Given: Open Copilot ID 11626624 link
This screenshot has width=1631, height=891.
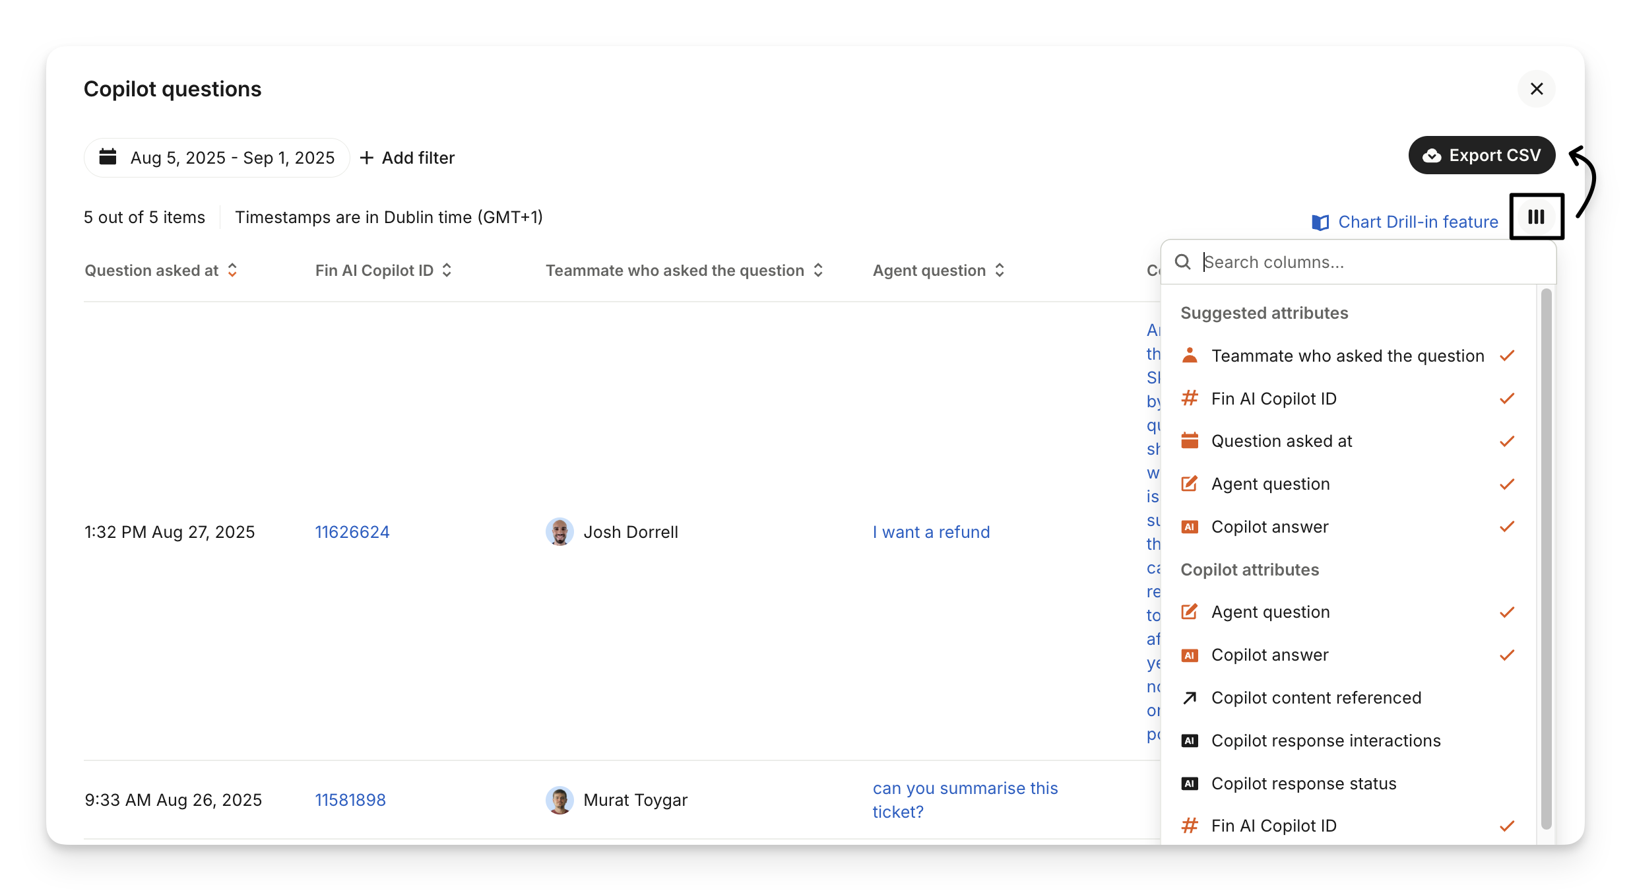Looking at the screenshot, I should (x=352, y=532).
